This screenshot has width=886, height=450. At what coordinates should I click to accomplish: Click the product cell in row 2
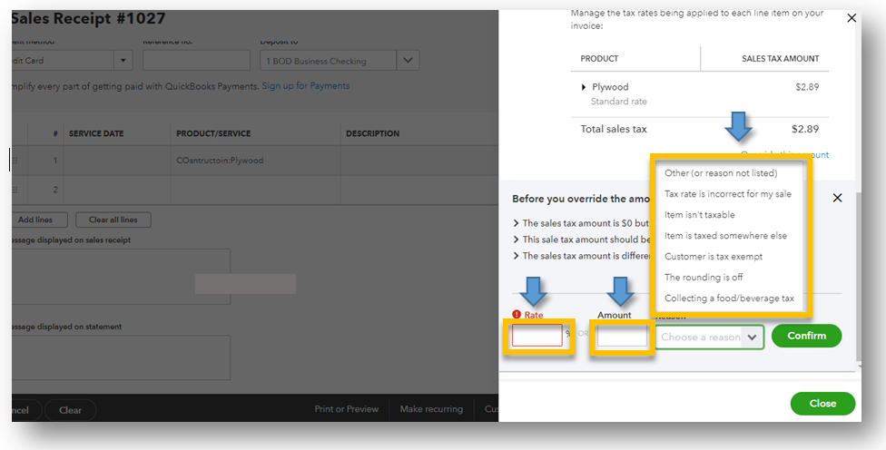tap(255, 191)
